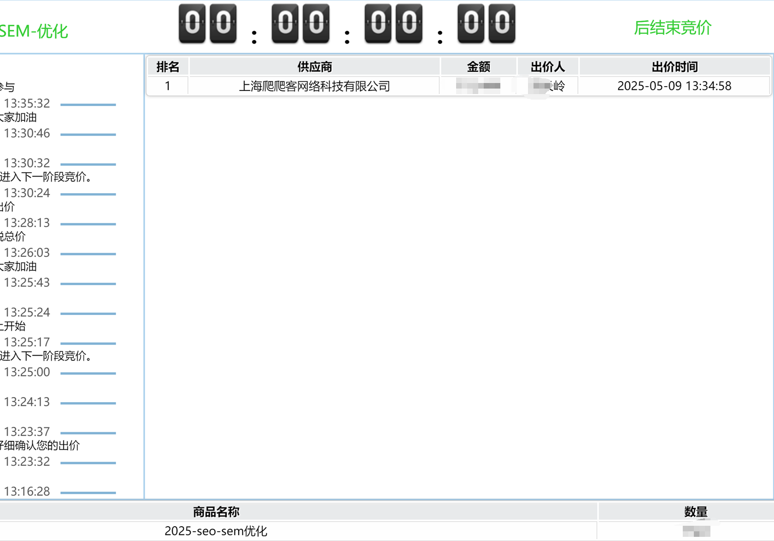This screenshot has width=774, height=541.
Task: Click log message ending 细确认您的出价
Action: 40,446
